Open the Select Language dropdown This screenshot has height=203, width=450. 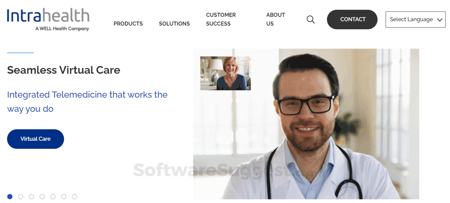coord(415,20)
